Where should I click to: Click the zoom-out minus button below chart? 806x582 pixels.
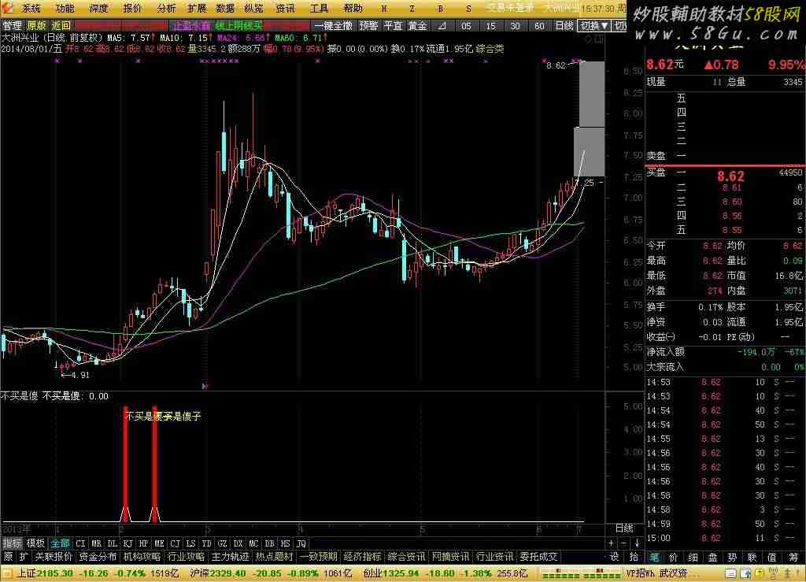624,543
